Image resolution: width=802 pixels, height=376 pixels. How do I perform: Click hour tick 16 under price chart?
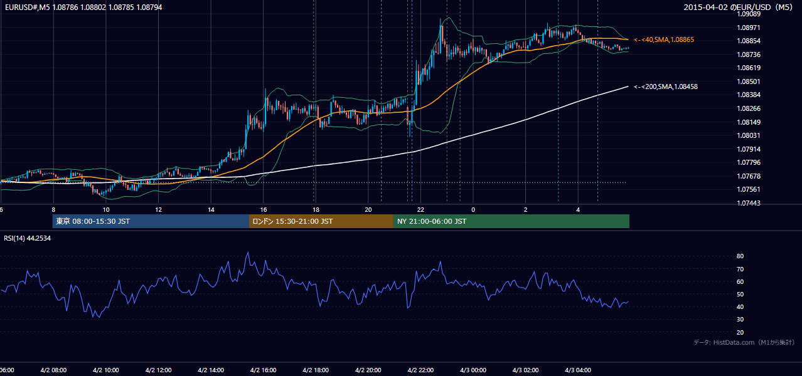tap(264, 209)
